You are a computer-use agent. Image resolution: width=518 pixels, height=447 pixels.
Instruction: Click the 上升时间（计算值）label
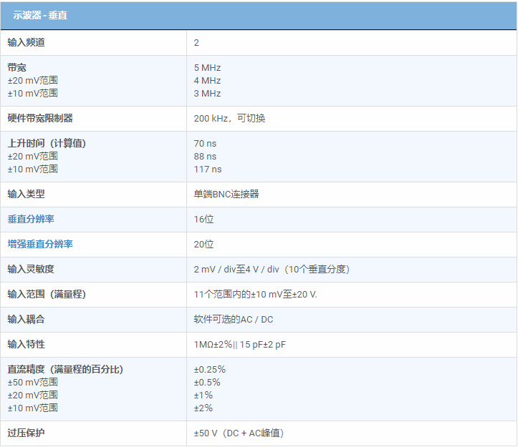(47, 143)
